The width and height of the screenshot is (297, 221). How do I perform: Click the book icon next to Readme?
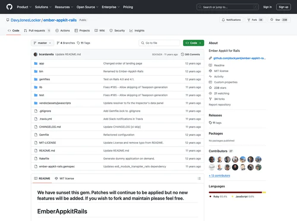(x=210, y=65)
